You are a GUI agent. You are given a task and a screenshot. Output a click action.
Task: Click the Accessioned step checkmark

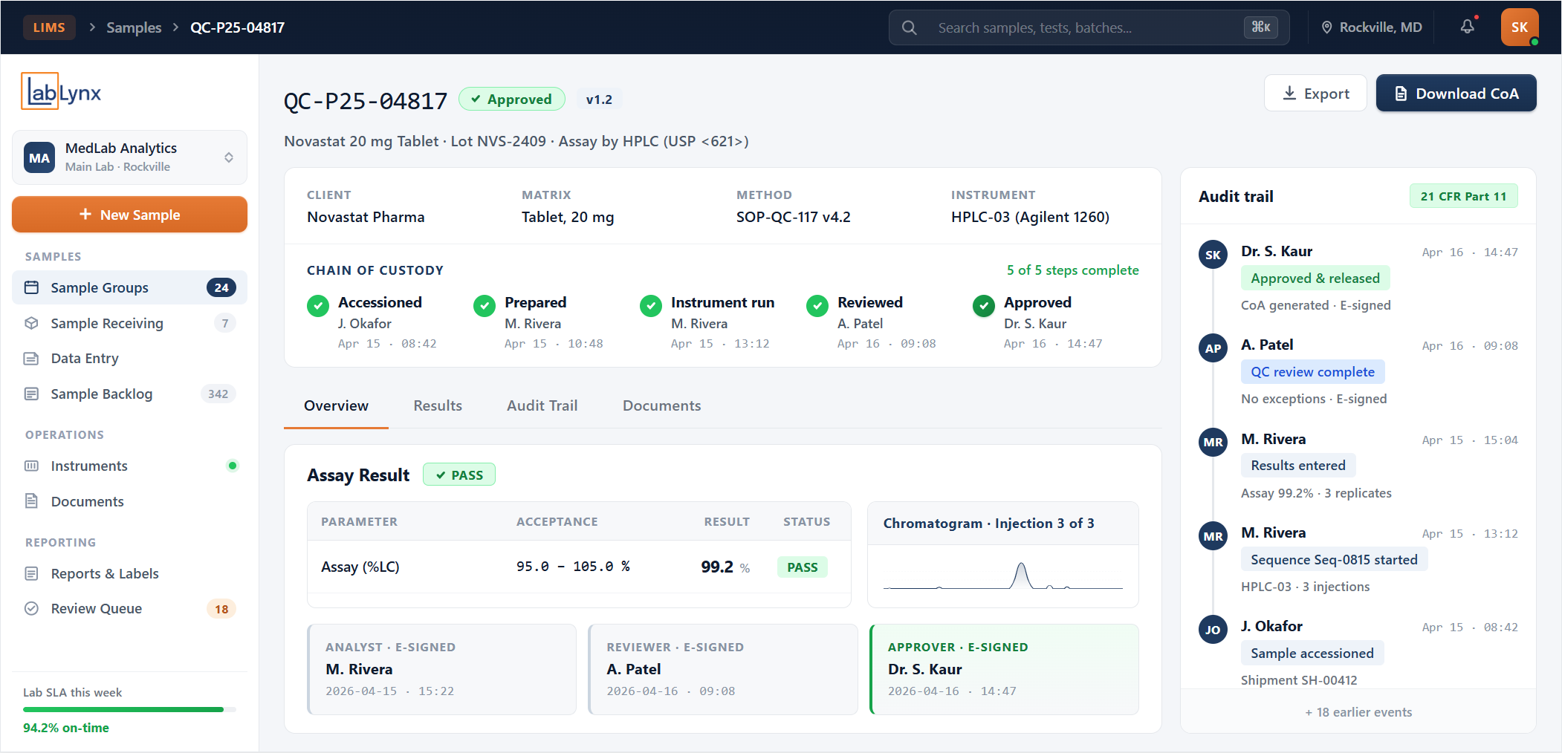click(318, 305)
